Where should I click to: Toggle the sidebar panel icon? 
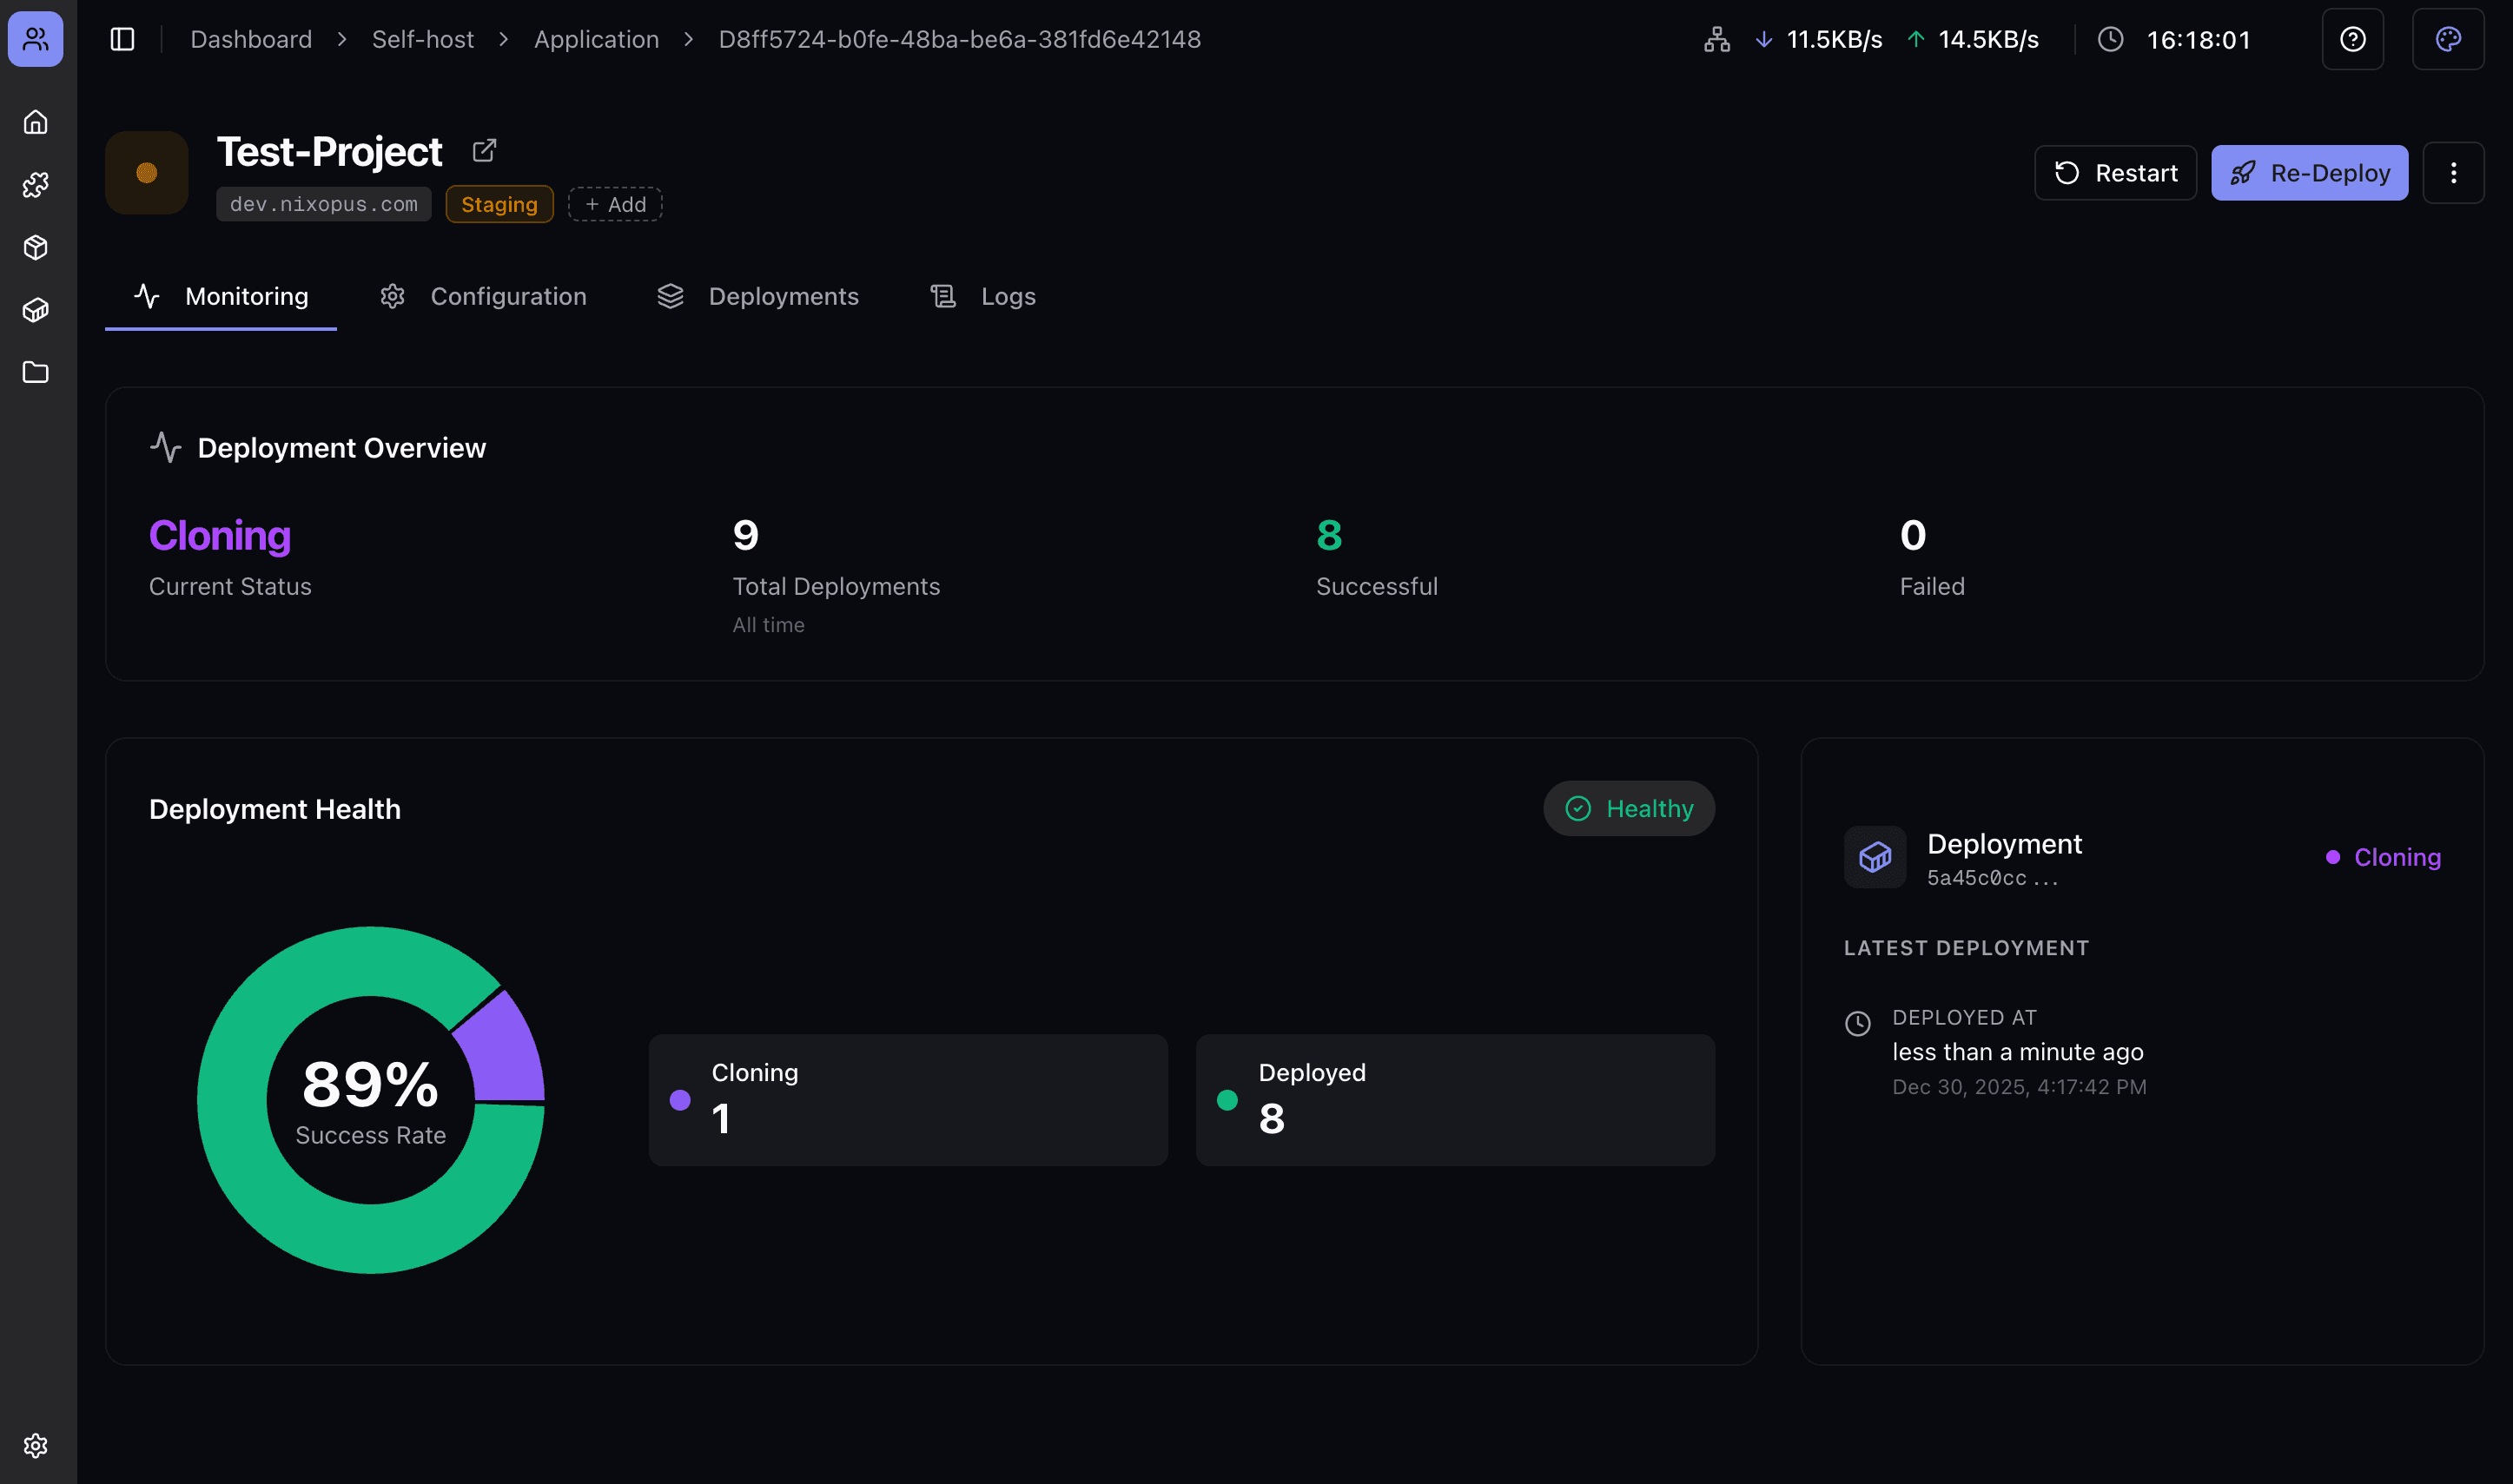[x=122, y=39]
